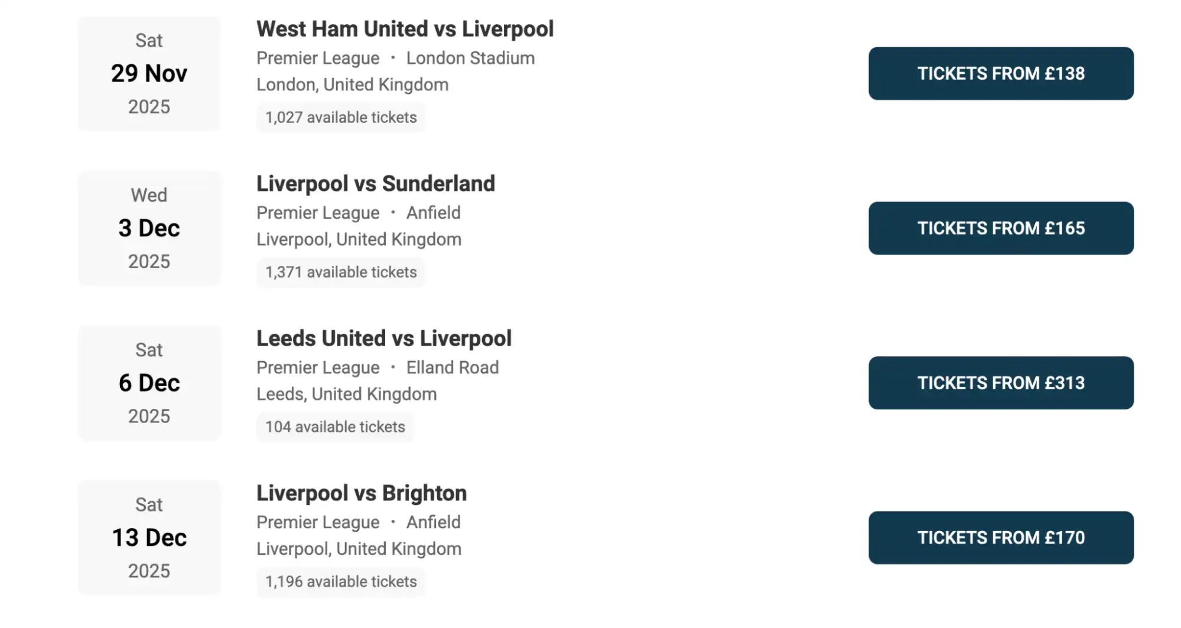The width and height of the screenshot is (1181, 628).
Task: Click the 1,027 available tickets badge
Action: 341,117
